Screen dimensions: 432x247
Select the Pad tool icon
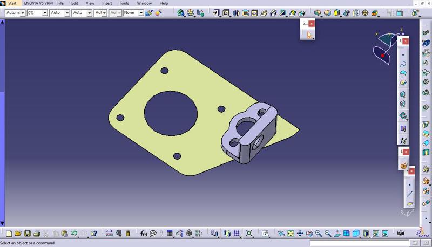click(216, 13)
